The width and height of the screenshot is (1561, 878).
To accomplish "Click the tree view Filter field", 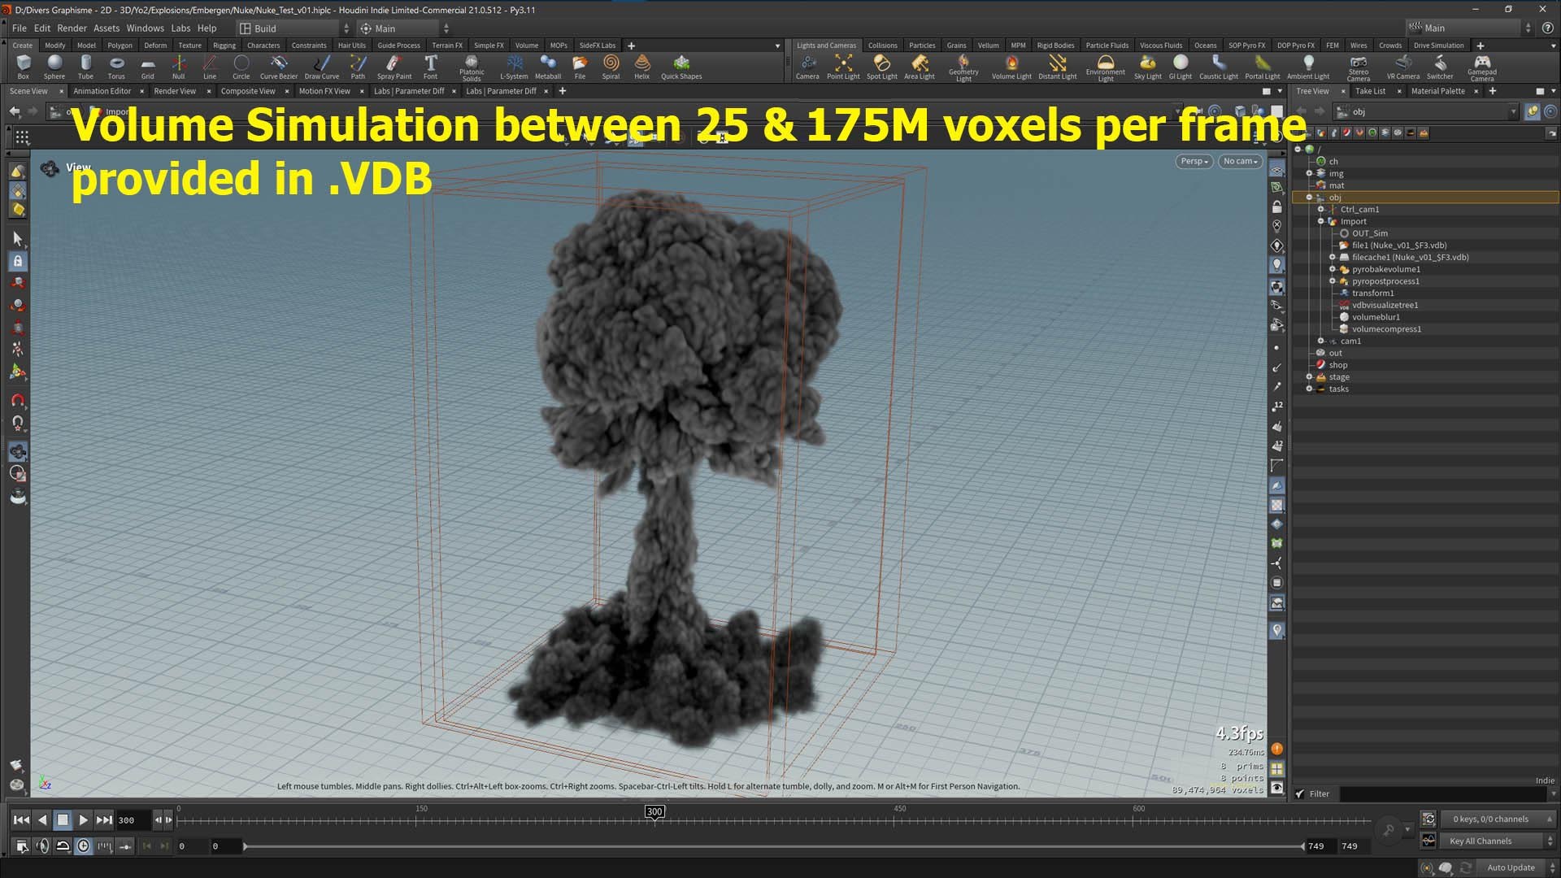I will (1444, 793).
